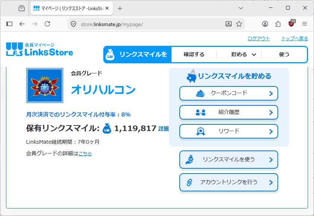Go back to previous page
The width and height of the screenshot is (314, 216).
pyautogui.click(x=22, y=24)
